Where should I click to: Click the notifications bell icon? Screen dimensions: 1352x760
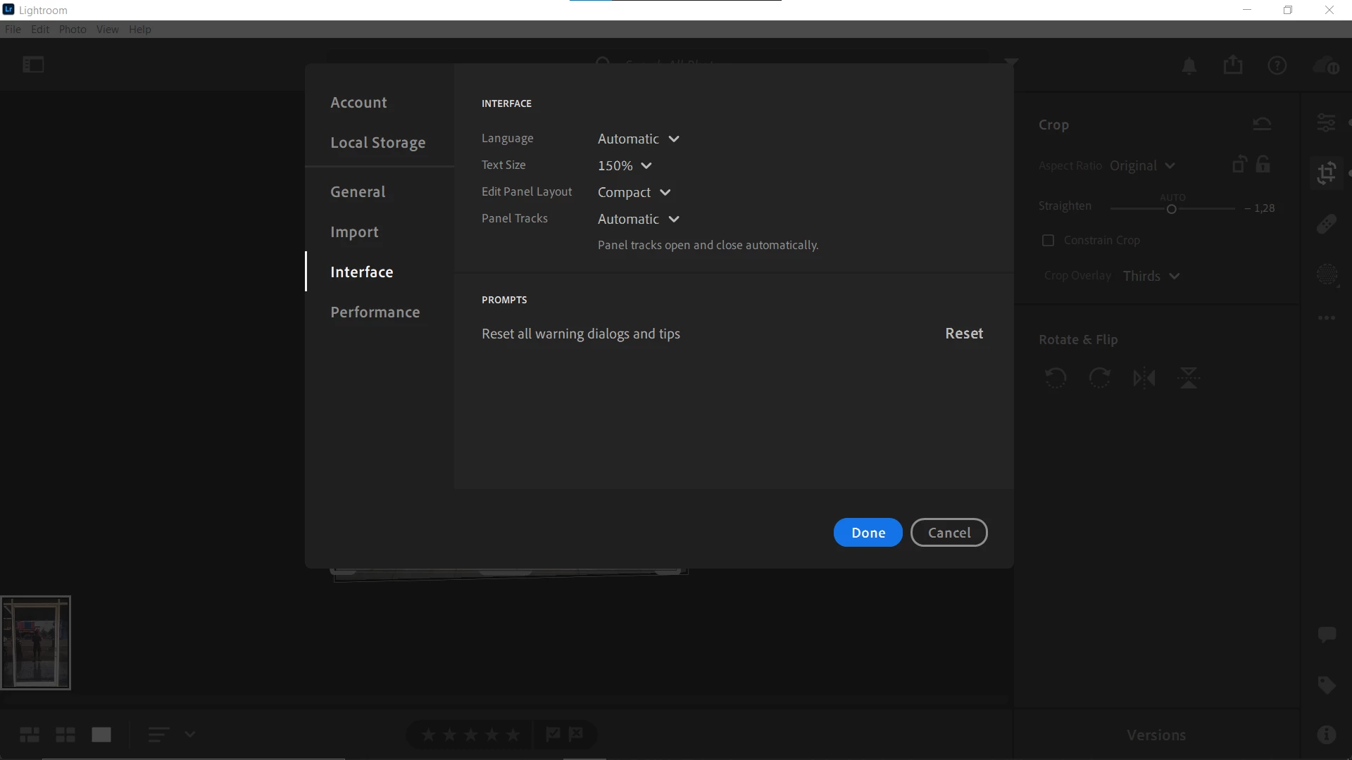coord(1189,65)
